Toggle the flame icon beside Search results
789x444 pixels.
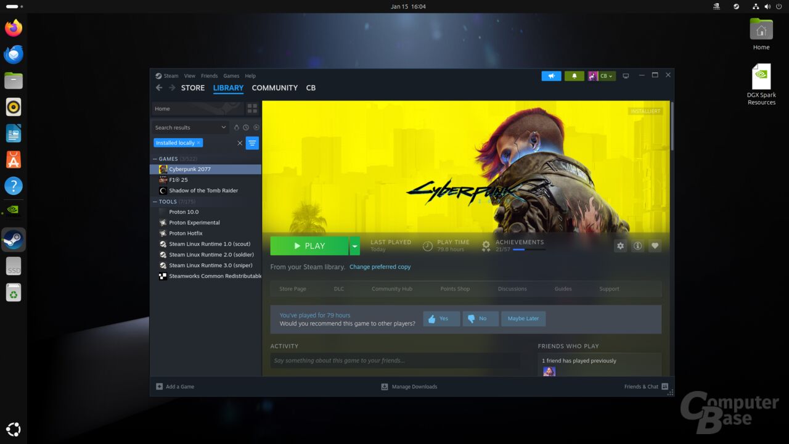[x=236, y=128]
